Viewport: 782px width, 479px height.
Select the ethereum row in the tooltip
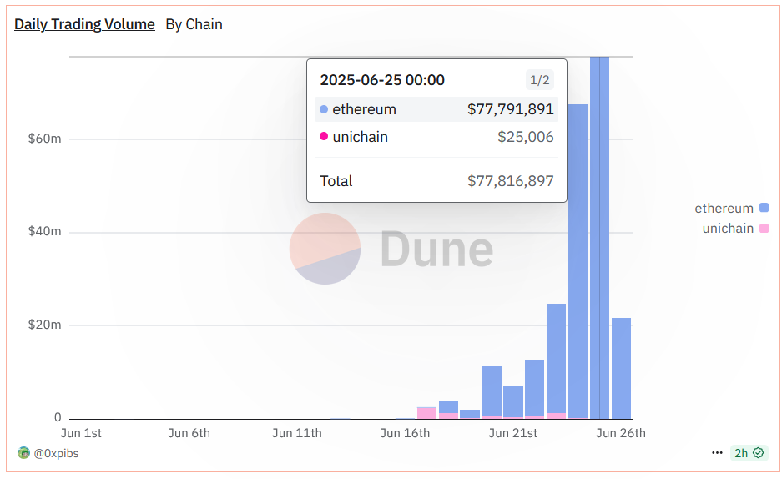point(436,109)
